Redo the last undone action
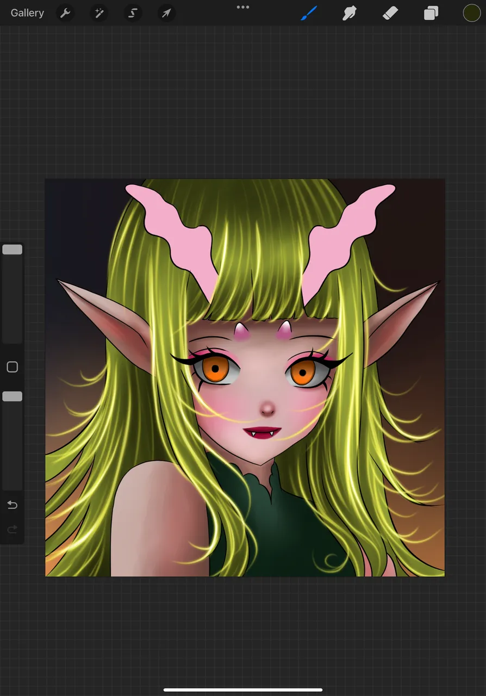This screenshot has width=486, height=696. [12, 530]
